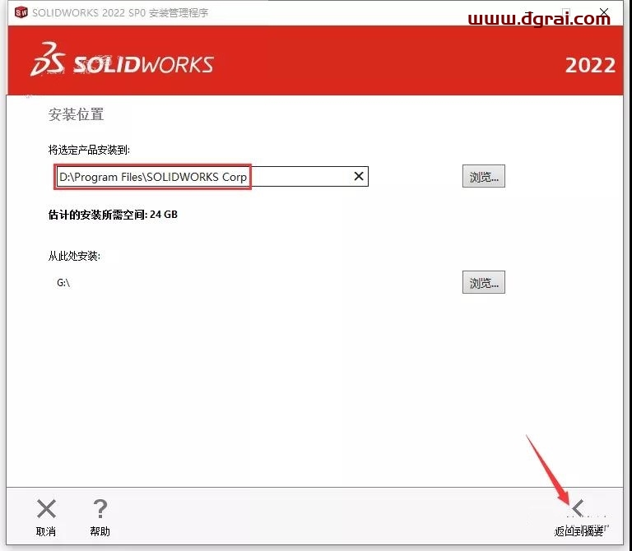Close the Installation Manager window

(604, 12)
